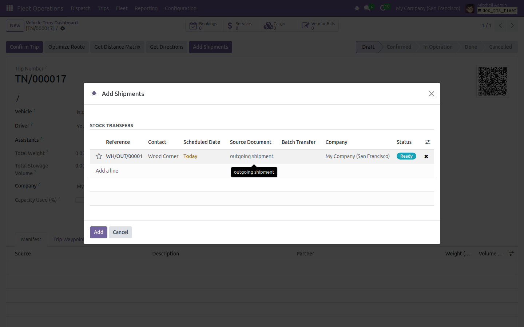This screenshot has height=327, width=524.
Task: Open the Bookings stat button
Action: tap(204, 25)
